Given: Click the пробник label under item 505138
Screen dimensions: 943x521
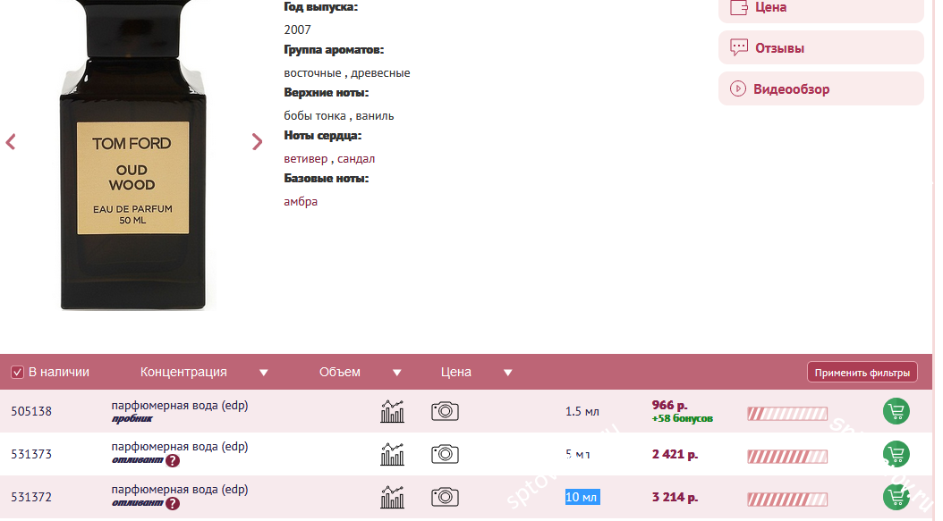Looking at the screenshot, I should [x=132, y=419].
